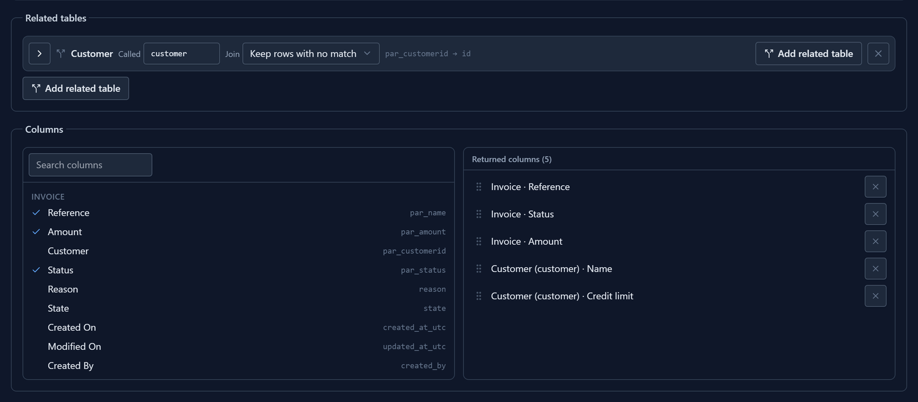918x402 pixels.
Task: Grab drag handle for Invoice · Reference
Action: [479, 187]
